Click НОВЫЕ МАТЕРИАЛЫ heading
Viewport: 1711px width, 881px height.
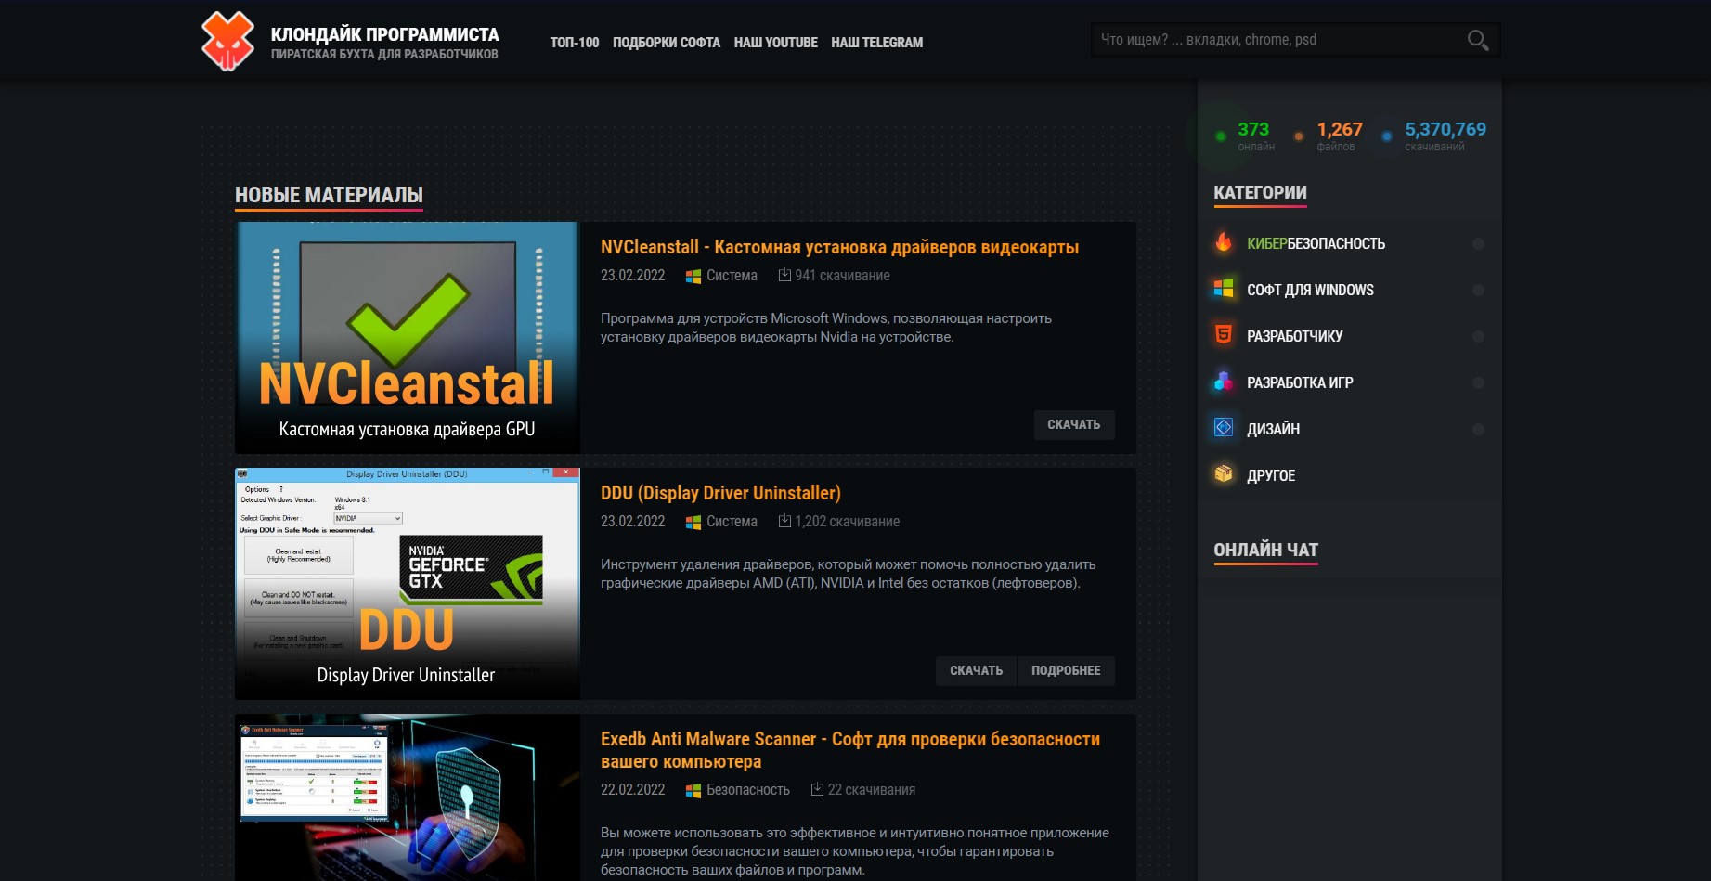[x=329, y=195]
